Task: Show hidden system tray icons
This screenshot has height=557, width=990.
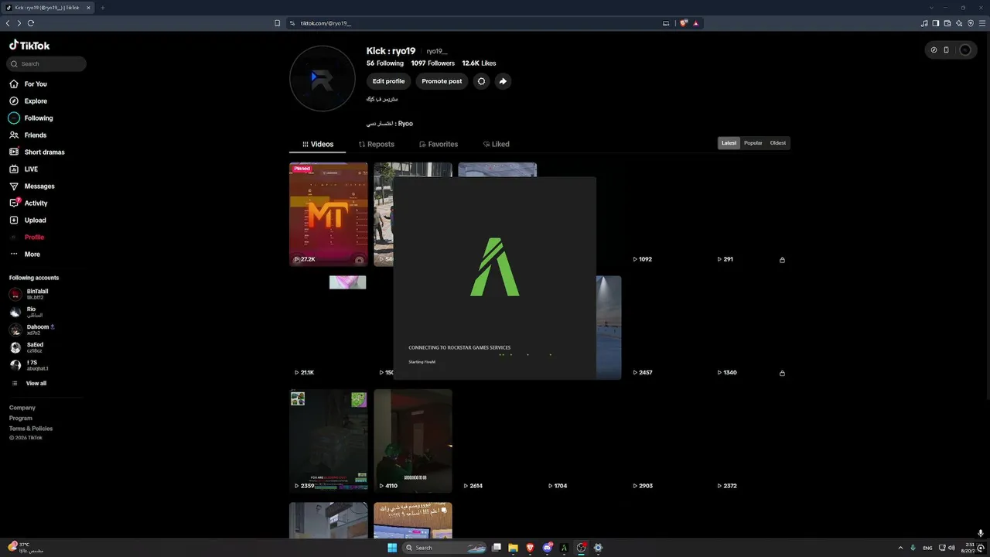Action: pyautogui.click(x=900, y=548)
